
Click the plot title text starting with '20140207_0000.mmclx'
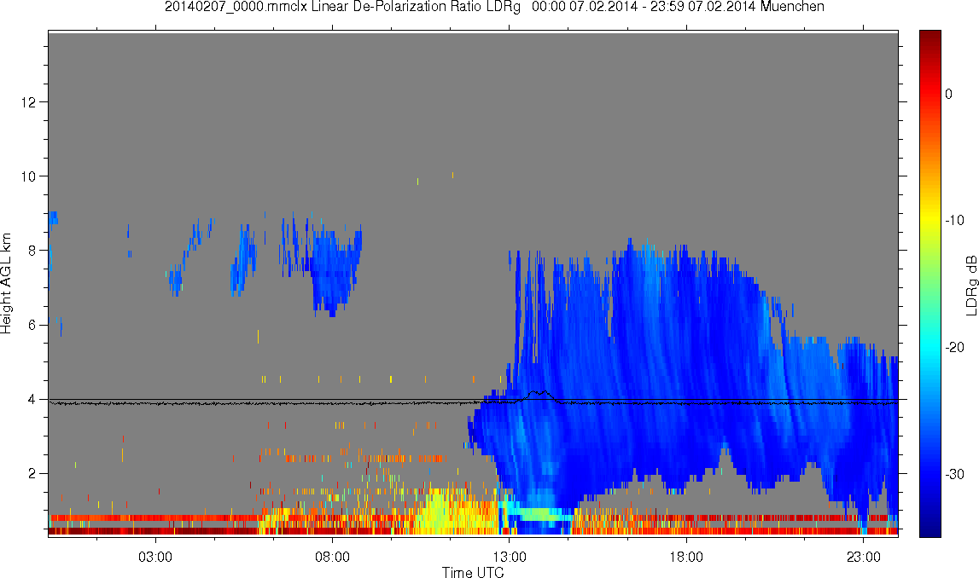click(494, 7)
